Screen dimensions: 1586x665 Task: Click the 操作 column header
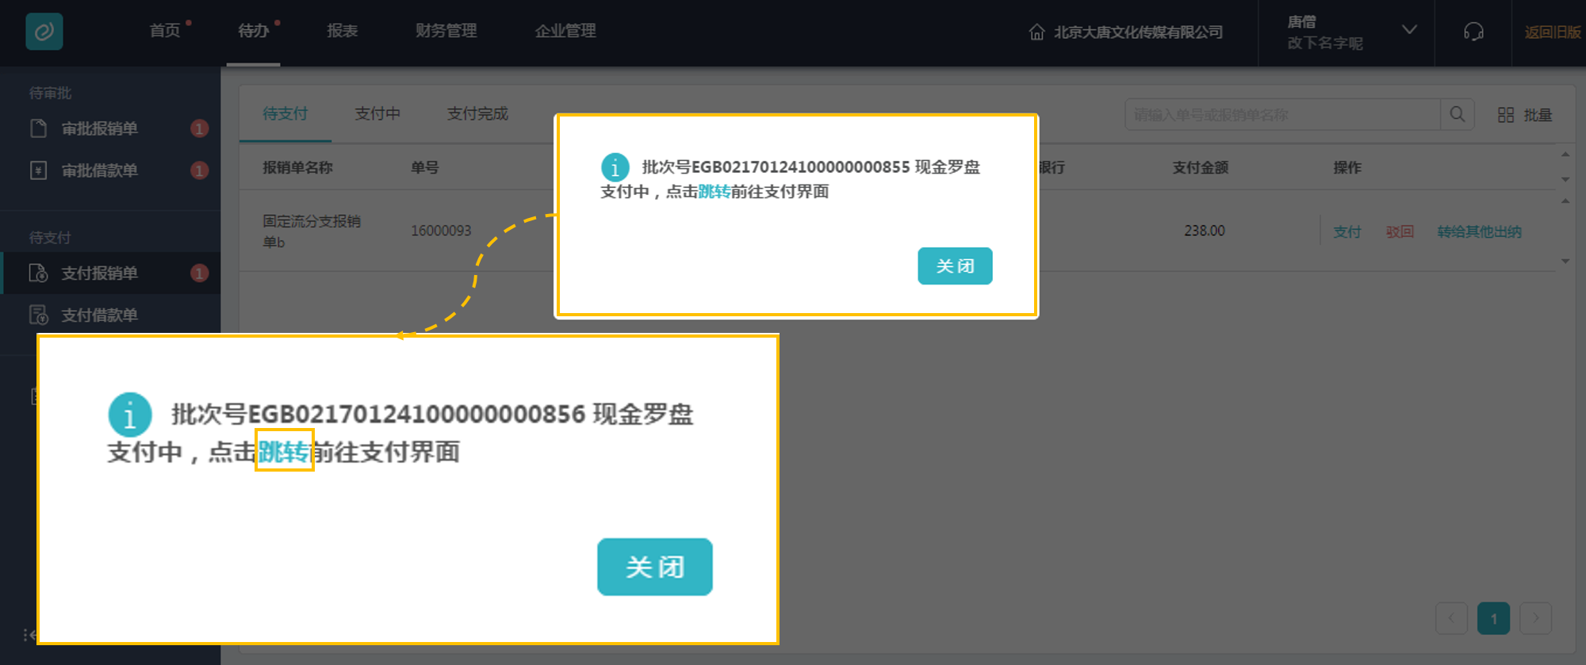point(1347,167)
